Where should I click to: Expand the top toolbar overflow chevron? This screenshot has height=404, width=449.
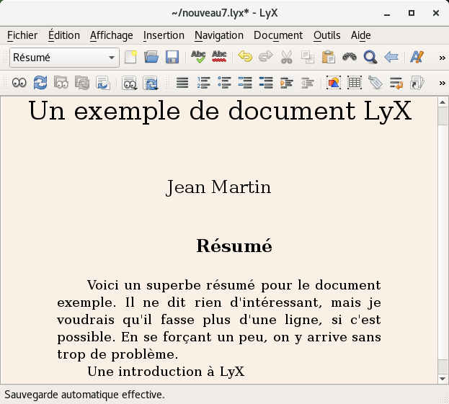pos(442,58)
